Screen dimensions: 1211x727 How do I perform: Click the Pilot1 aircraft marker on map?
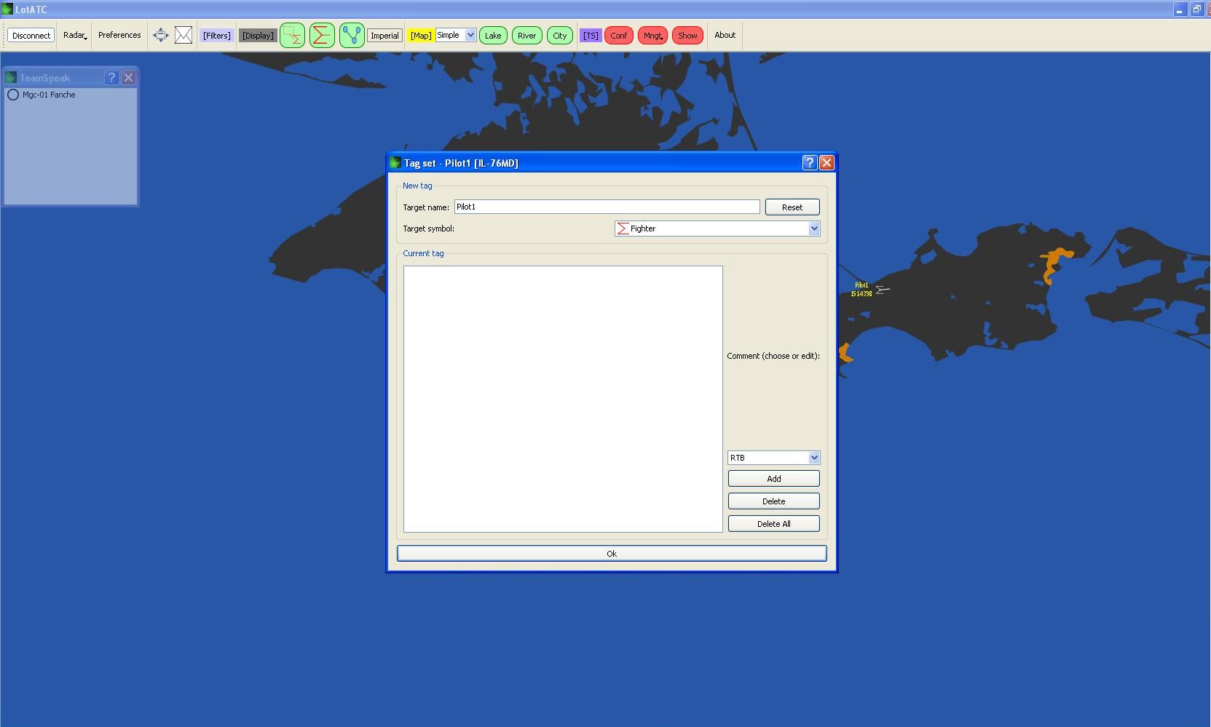click(x=882, y=290)
